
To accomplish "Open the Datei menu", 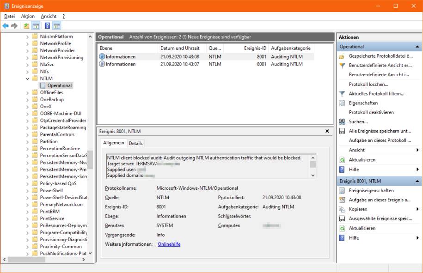I will point(9,17).
